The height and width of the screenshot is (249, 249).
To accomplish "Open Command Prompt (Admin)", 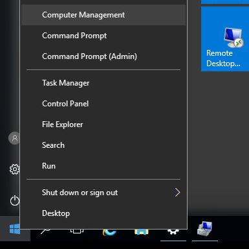I will click(x=103, y=56).
